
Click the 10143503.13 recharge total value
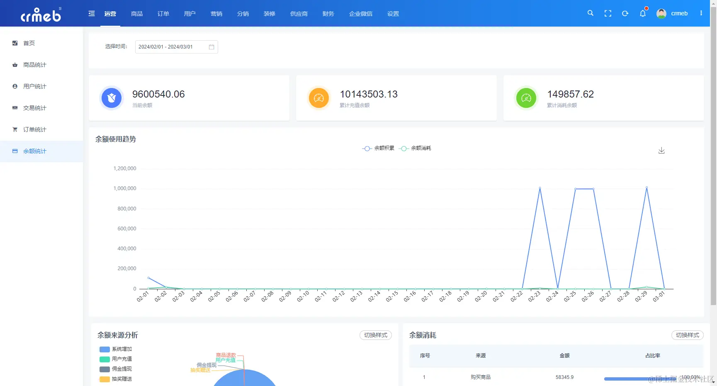(x=369, y=94)
